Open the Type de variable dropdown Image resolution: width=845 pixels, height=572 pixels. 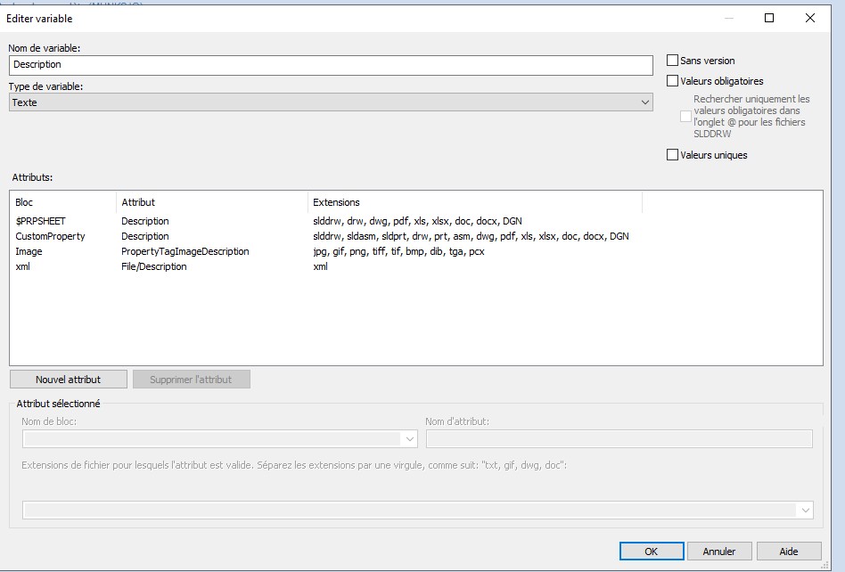(331, 102)
